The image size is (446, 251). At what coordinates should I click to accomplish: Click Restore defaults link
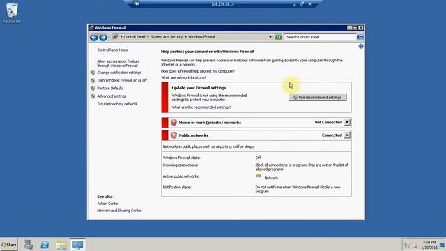coord(110,89)
